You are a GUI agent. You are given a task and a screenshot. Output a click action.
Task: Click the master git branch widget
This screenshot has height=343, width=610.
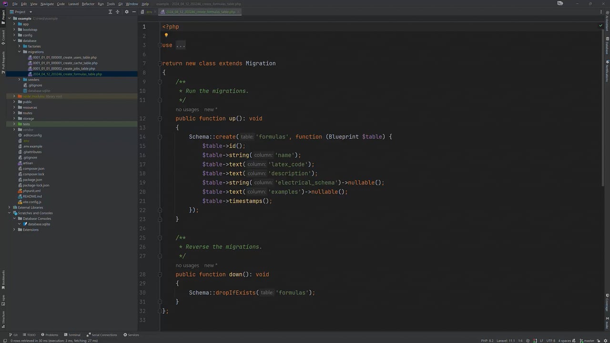click(x=587, y=341)
